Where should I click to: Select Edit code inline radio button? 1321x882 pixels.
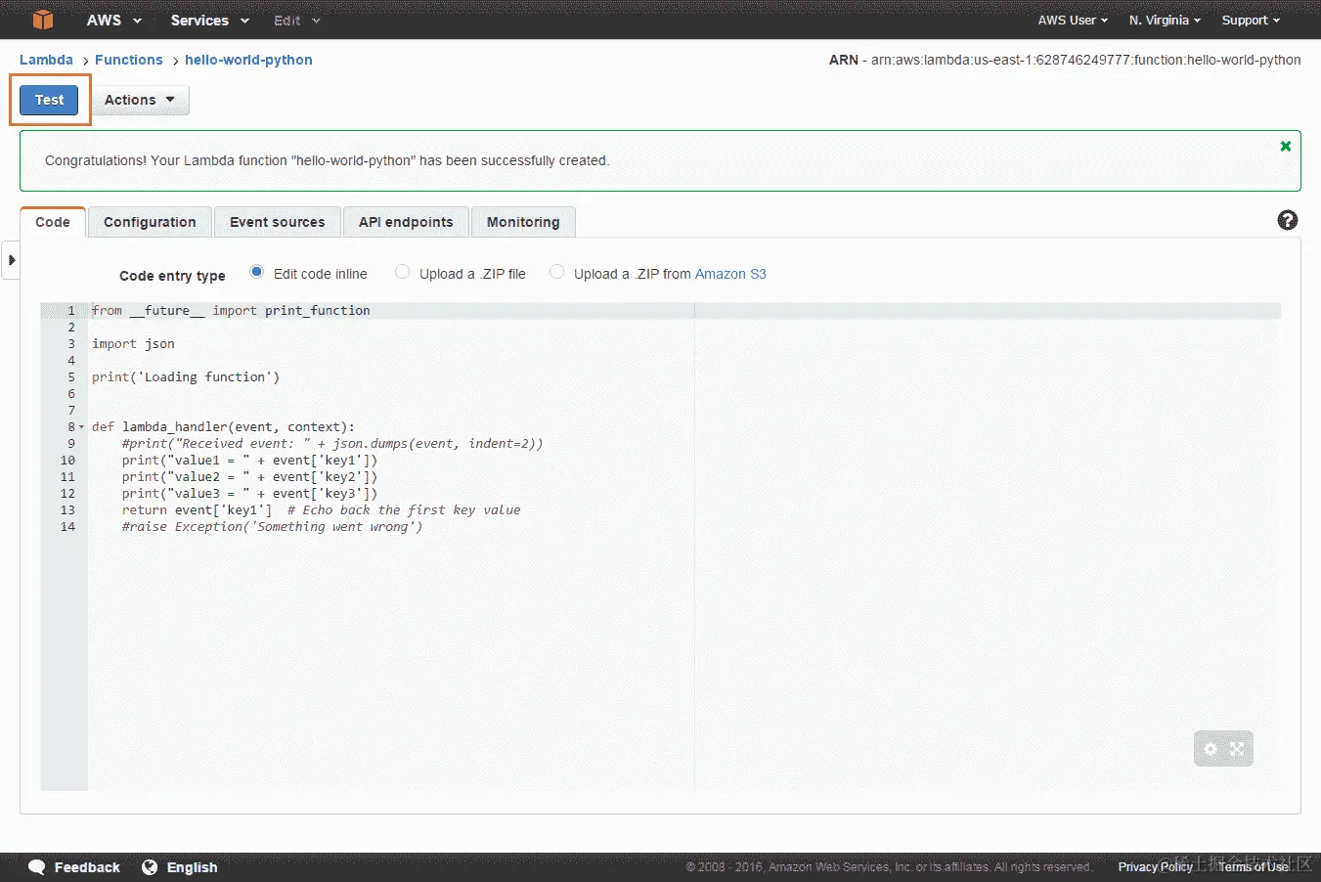coord(256,272)
